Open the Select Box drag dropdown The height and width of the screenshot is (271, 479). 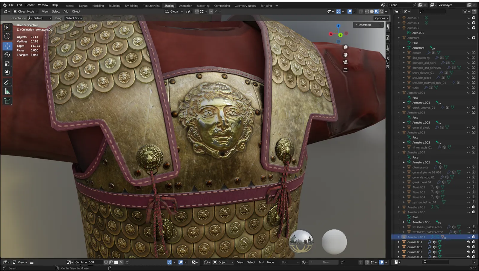pos(74,18)
